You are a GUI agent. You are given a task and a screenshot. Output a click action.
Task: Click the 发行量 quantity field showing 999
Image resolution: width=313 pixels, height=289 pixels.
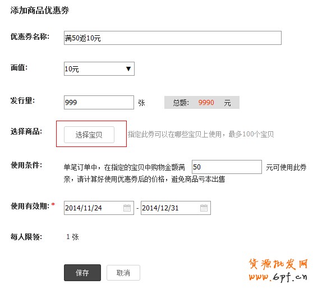[99, 103]
